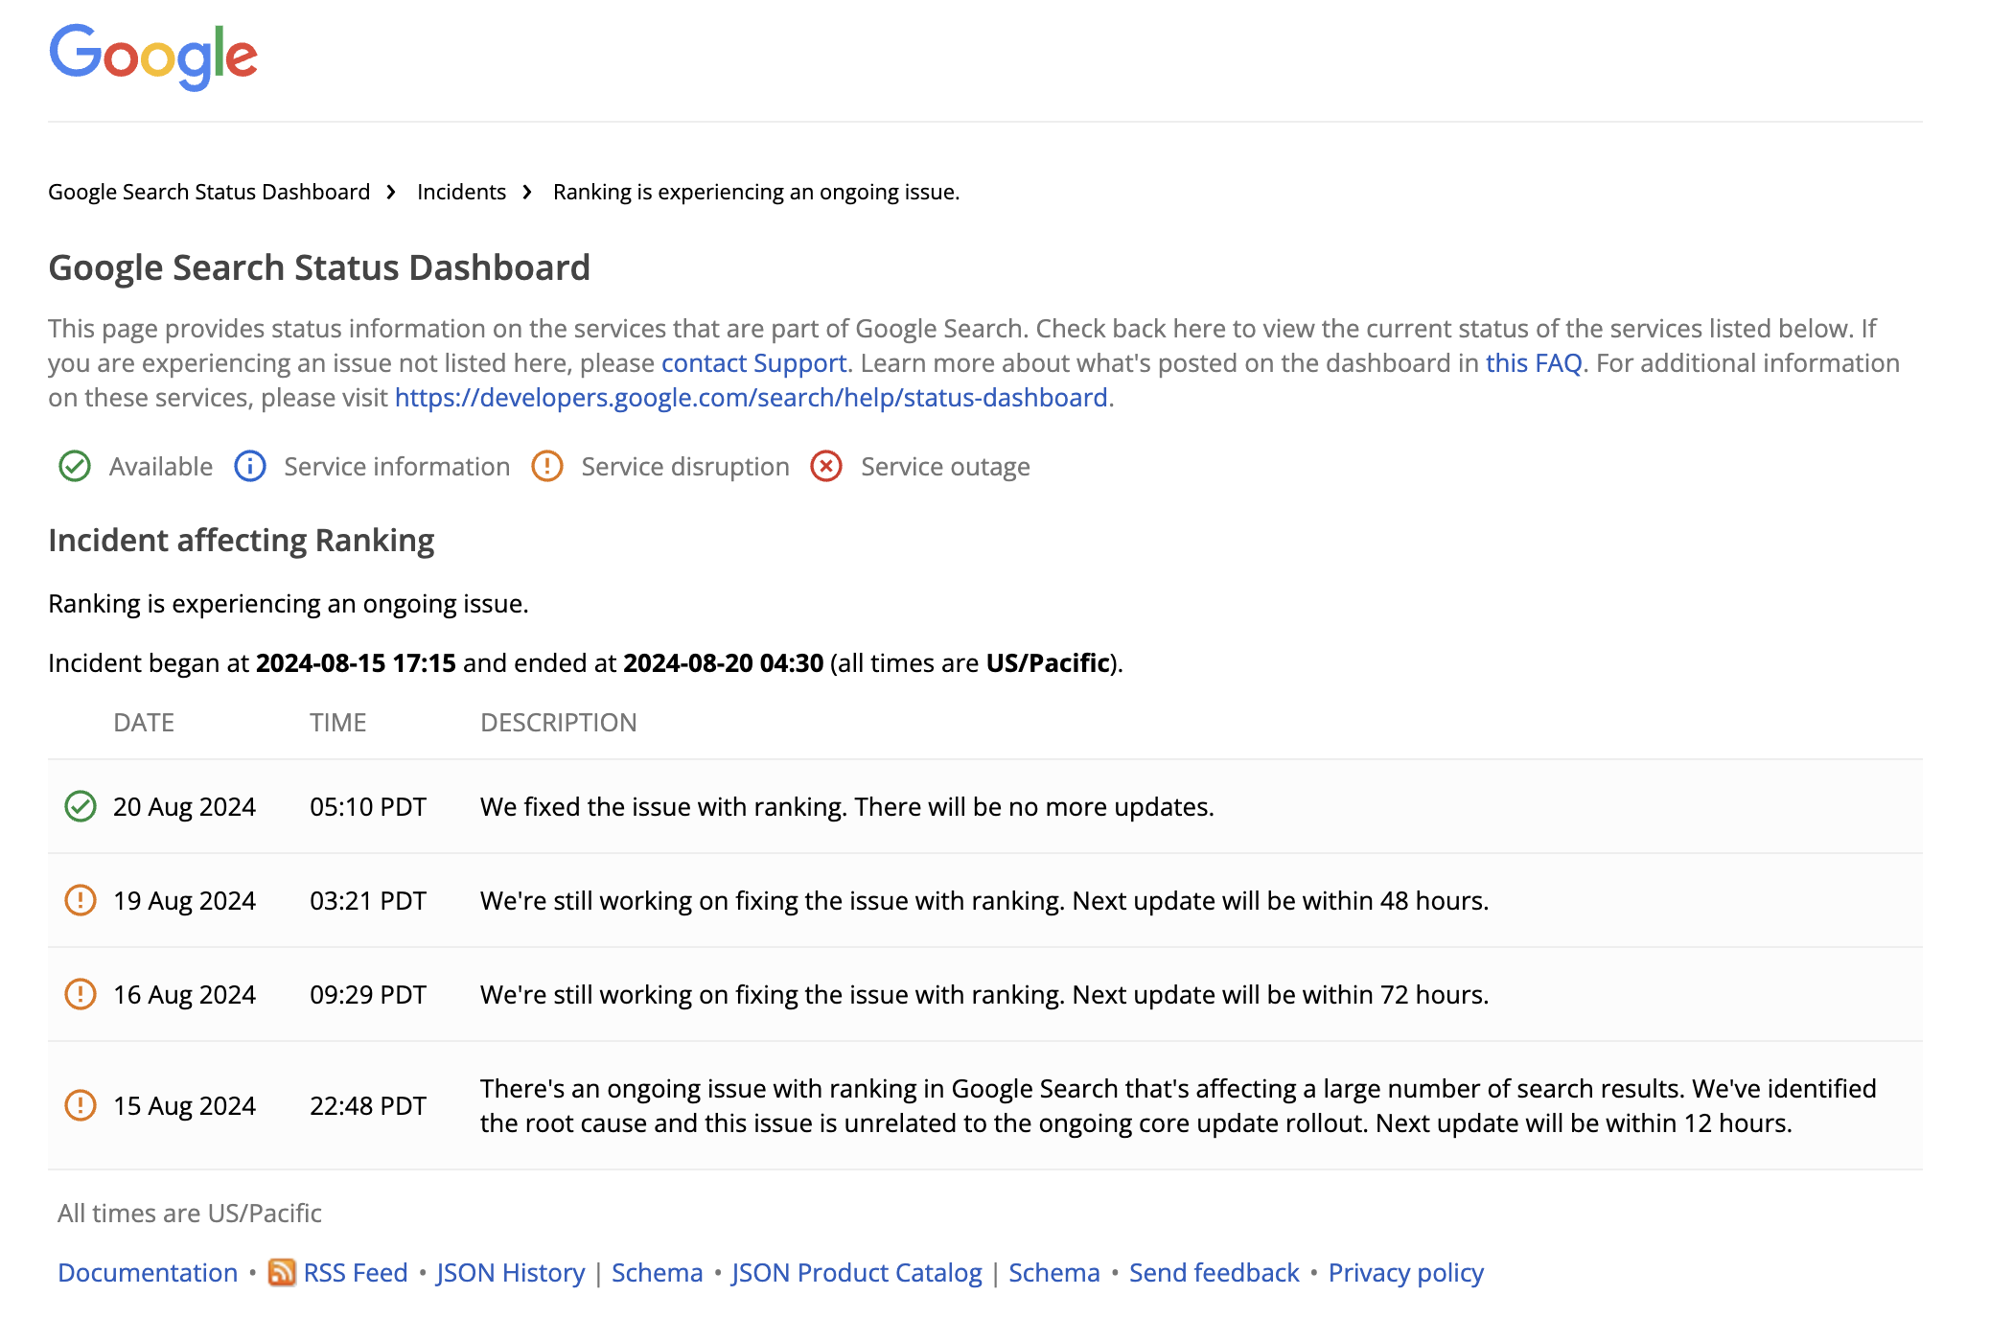Open the Documentation footer link

tap(148, 1273)
